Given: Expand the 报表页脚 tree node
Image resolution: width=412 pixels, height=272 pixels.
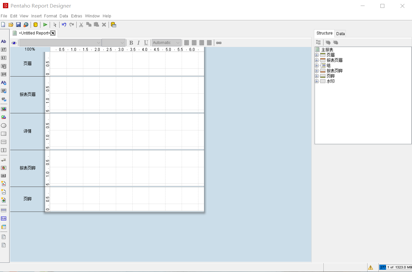Looking at the screenshot, I should coord(317,71).
